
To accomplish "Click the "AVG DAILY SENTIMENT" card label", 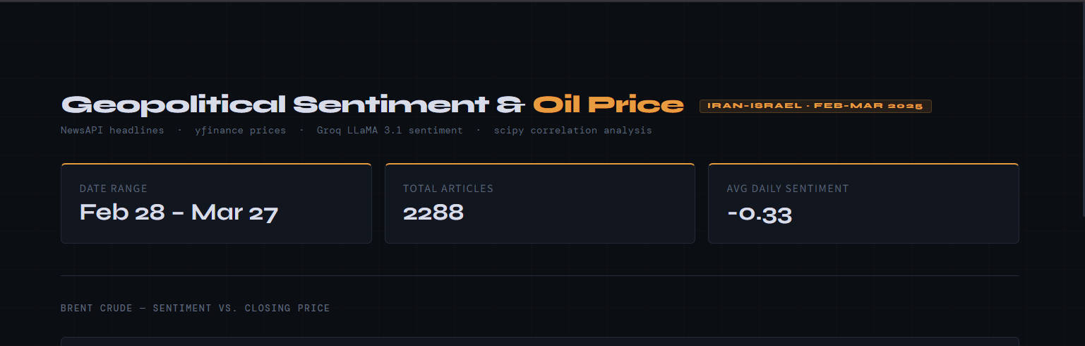I will coord(787,189).
